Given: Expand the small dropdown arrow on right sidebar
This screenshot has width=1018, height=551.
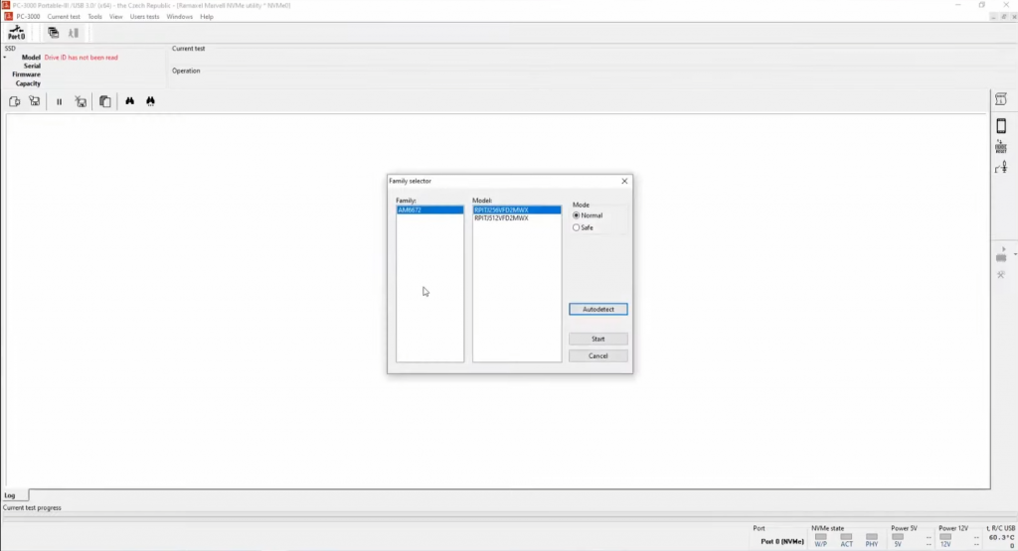Looking at the screenshot, I should [1014, 254].
